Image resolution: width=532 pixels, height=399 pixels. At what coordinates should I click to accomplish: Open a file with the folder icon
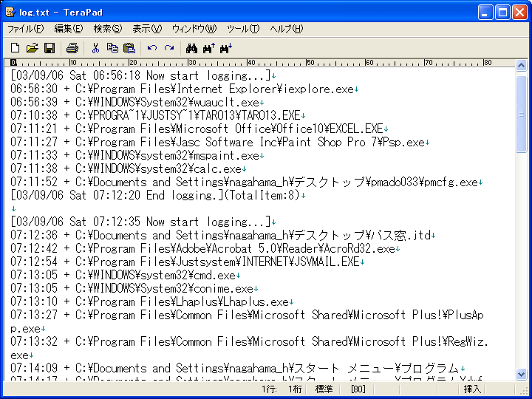click(33, 48)
